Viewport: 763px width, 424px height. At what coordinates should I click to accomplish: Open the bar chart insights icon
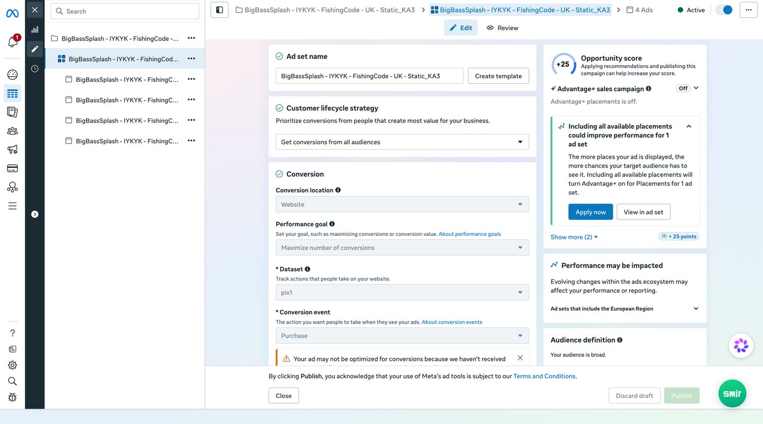[x=35, y=29]
